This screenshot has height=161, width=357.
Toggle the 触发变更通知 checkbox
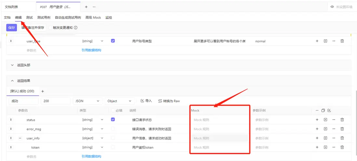coord(50,28)
